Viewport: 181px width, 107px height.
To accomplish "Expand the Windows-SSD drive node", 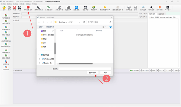I will [x=40, y=59].
